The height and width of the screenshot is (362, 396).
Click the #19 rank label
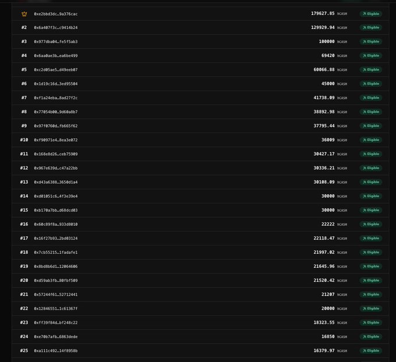[x=24, y=266]
